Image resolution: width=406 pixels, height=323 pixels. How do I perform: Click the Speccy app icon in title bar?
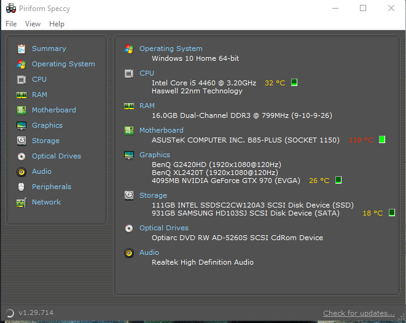click(11, 8)
